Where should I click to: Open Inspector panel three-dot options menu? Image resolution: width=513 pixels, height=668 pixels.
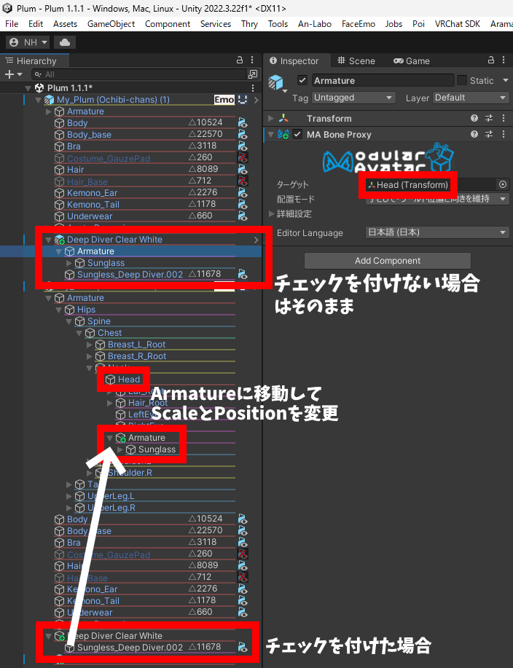coord(504,60)
